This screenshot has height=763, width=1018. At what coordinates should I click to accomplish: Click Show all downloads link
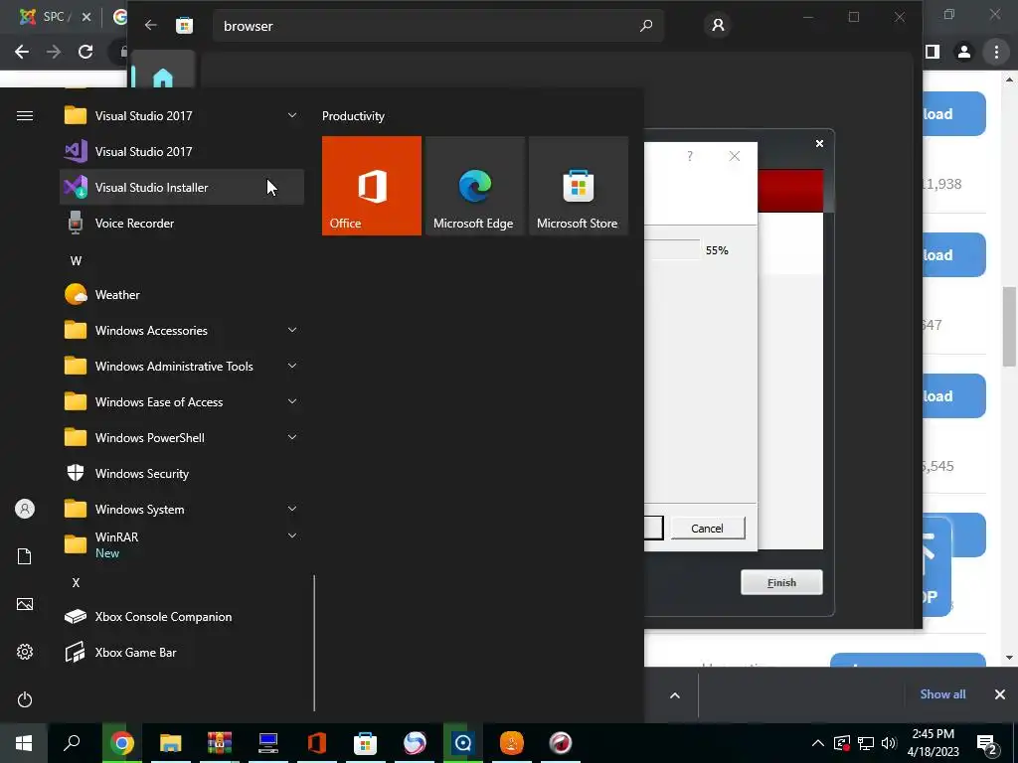pos(942,694)
